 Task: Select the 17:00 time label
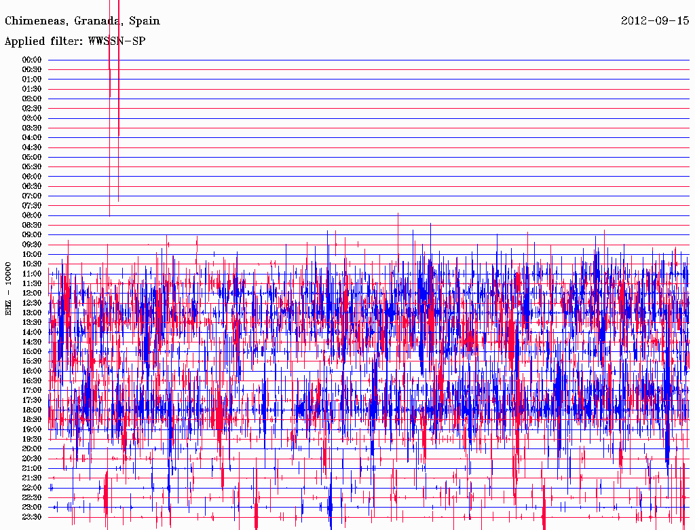[32, 390]
